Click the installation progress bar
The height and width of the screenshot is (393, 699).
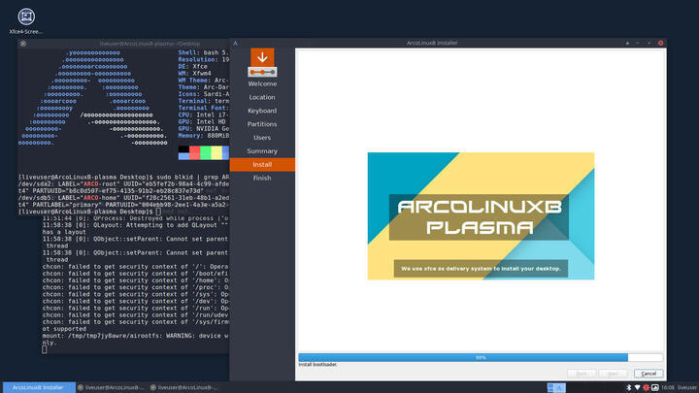(481, 357)
